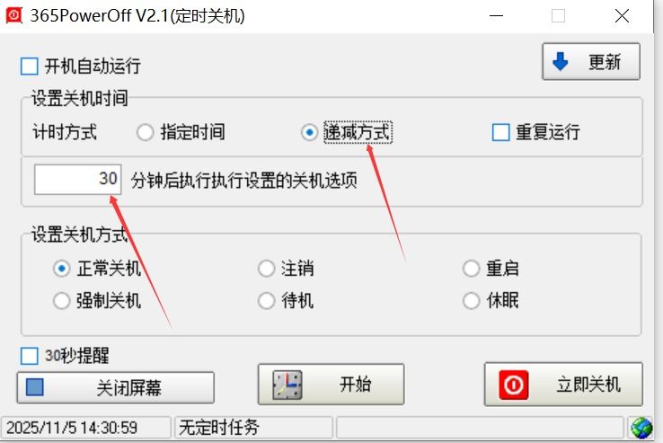This screenshot has height=443, width=663.
Task: Select the 休眠 radio button
Action: coord(471,301)
